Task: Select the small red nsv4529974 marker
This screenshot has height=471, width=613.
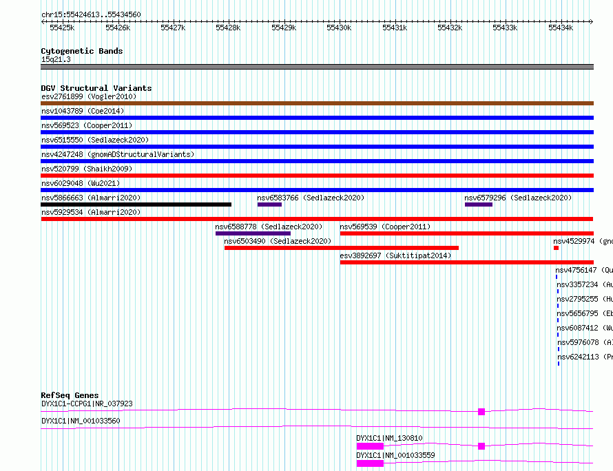Action: tap(556, 248)
